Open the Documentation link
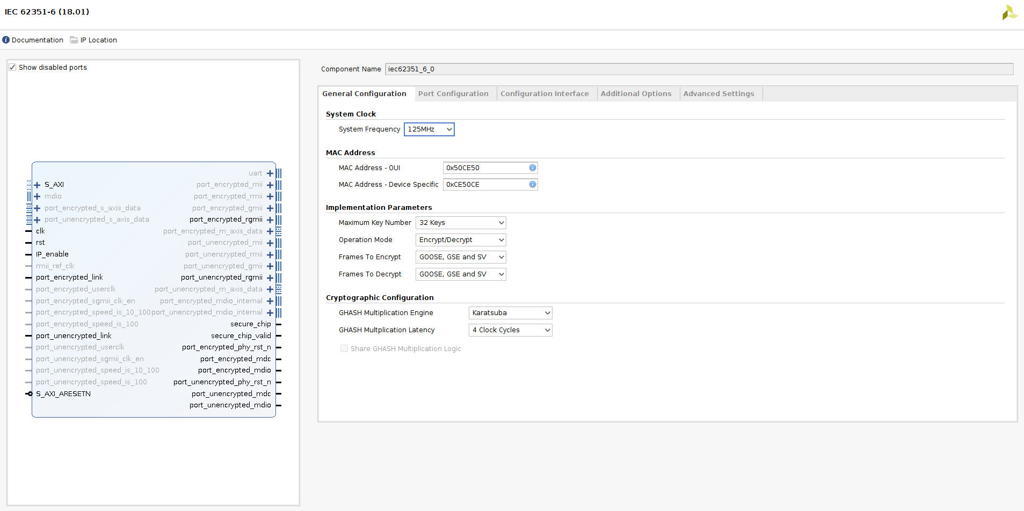Screen dimensions: 1024x511 click(x=37, y=40)
